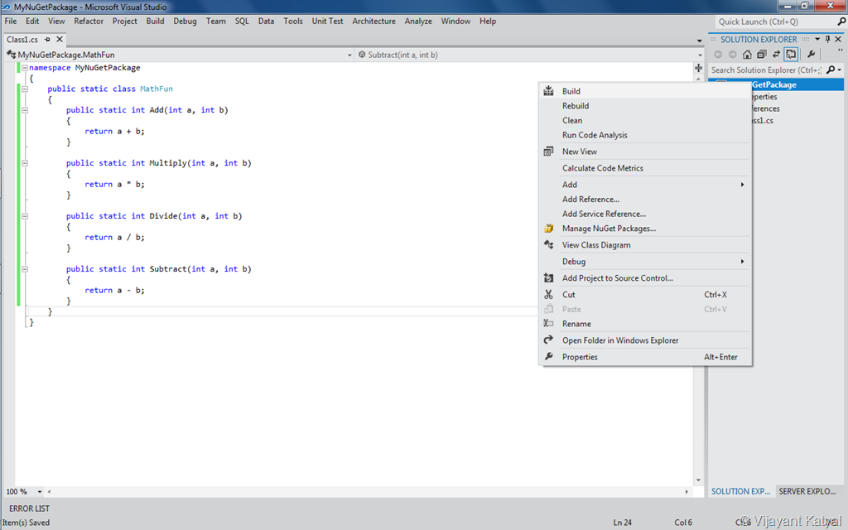Click the scissors Cut icon
The image size is (848, 530).
pyautogui.click(x=548, y=294)
